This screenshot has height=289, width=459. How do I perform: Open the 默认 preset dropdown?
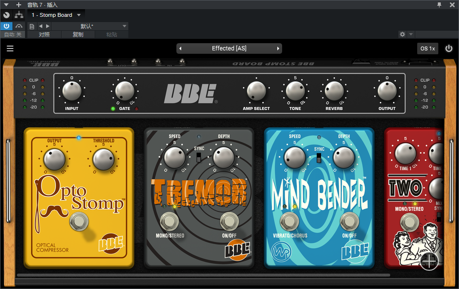(x=124, y=26)
